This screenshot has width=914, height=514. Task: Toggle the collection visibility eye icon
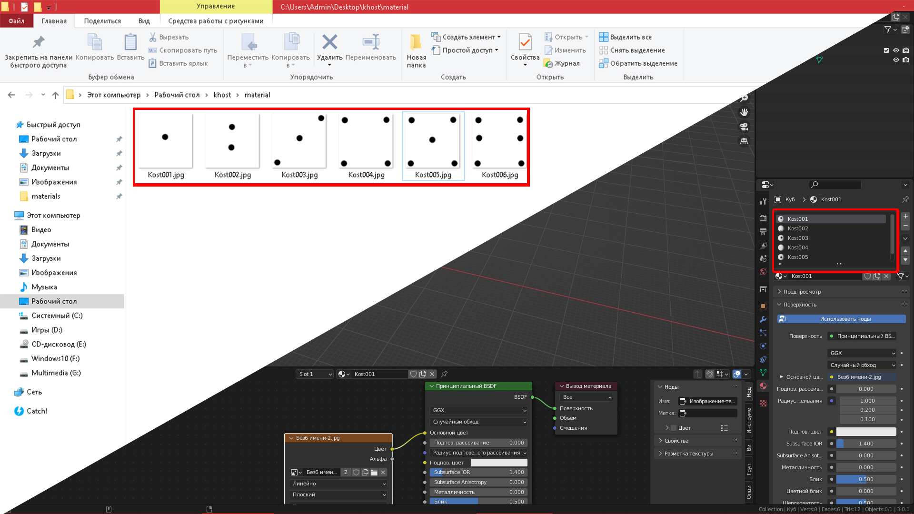896,50
